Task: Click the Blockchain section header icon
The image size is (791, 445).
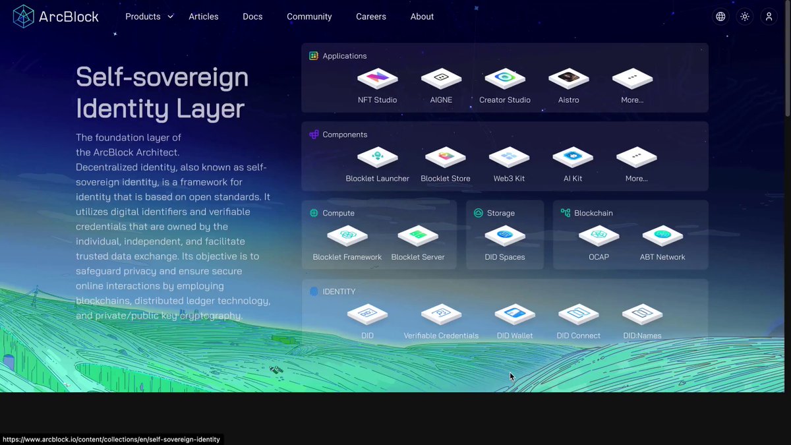Action: click(x=566, y=213)
